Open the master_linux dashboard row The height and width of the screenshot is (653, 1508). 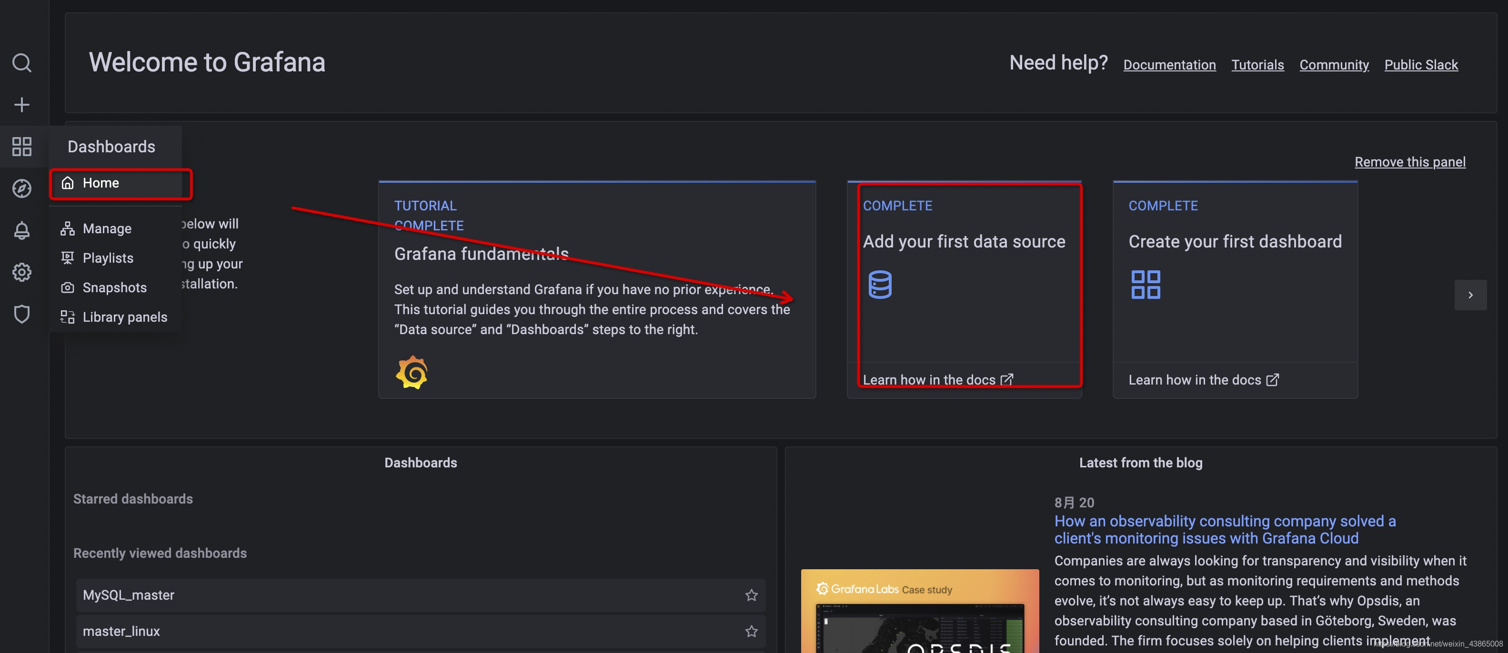tap(420, 632)
